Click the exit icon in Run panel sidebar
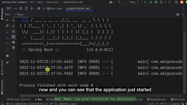 point(7,49)
